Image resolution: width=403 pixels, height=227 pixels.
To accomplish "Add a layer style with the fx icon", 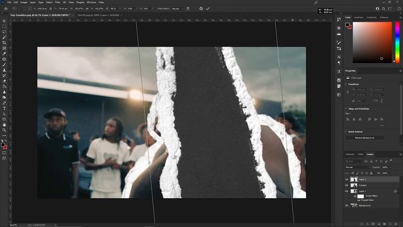I will point(367,224).
